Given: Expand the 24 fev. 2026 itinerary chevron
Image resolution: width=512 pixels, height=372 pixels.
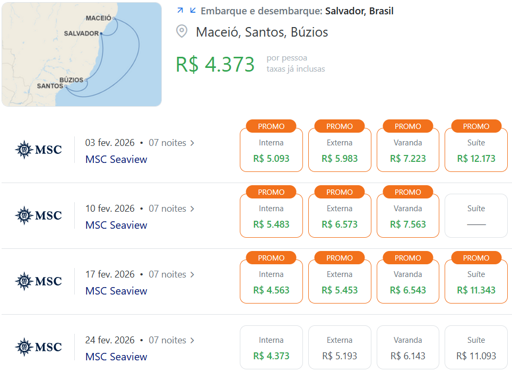Looking at the screenshot, I should point(192,340).
